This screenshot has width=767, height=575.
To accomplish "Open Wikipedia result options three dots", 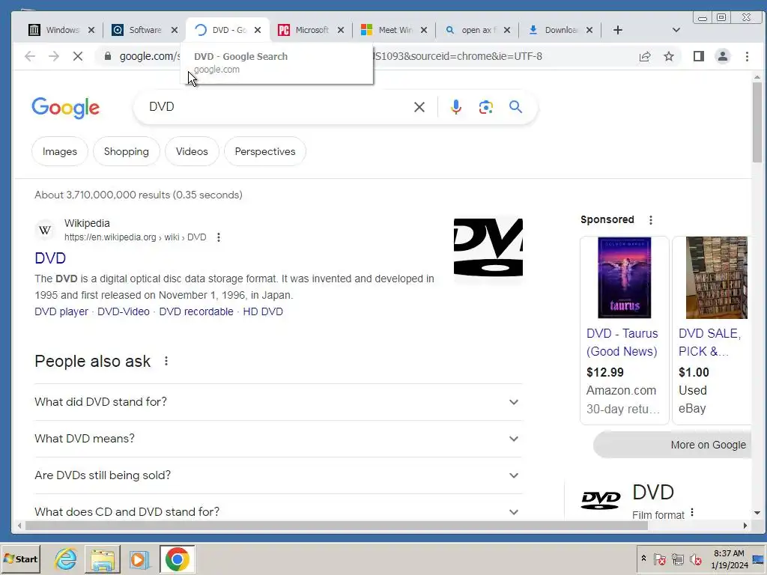I will (x=219, y=237).
